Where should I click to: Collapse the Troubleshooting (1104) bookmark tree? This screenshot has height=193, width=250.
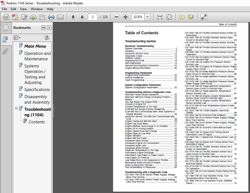[16, 108]
